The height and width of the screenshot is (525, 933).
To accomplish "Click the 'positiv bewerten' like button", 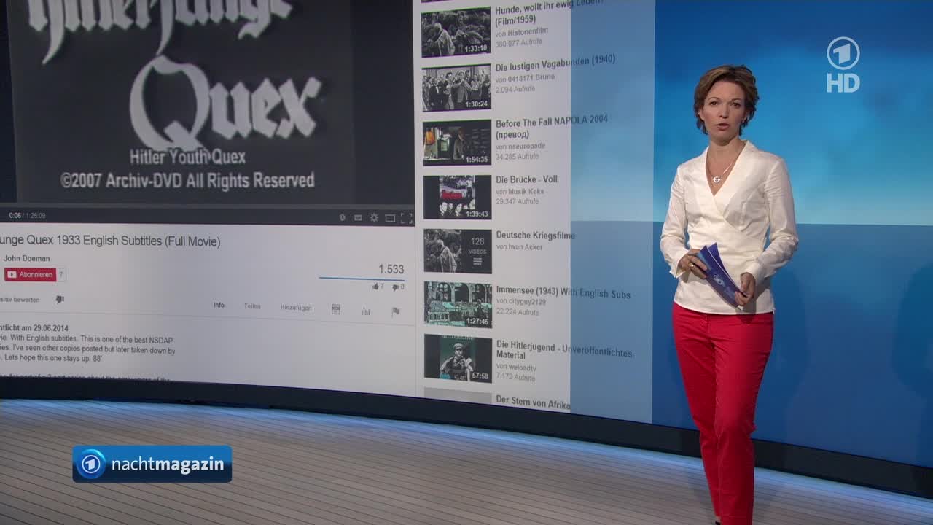I will pos(20,300).
